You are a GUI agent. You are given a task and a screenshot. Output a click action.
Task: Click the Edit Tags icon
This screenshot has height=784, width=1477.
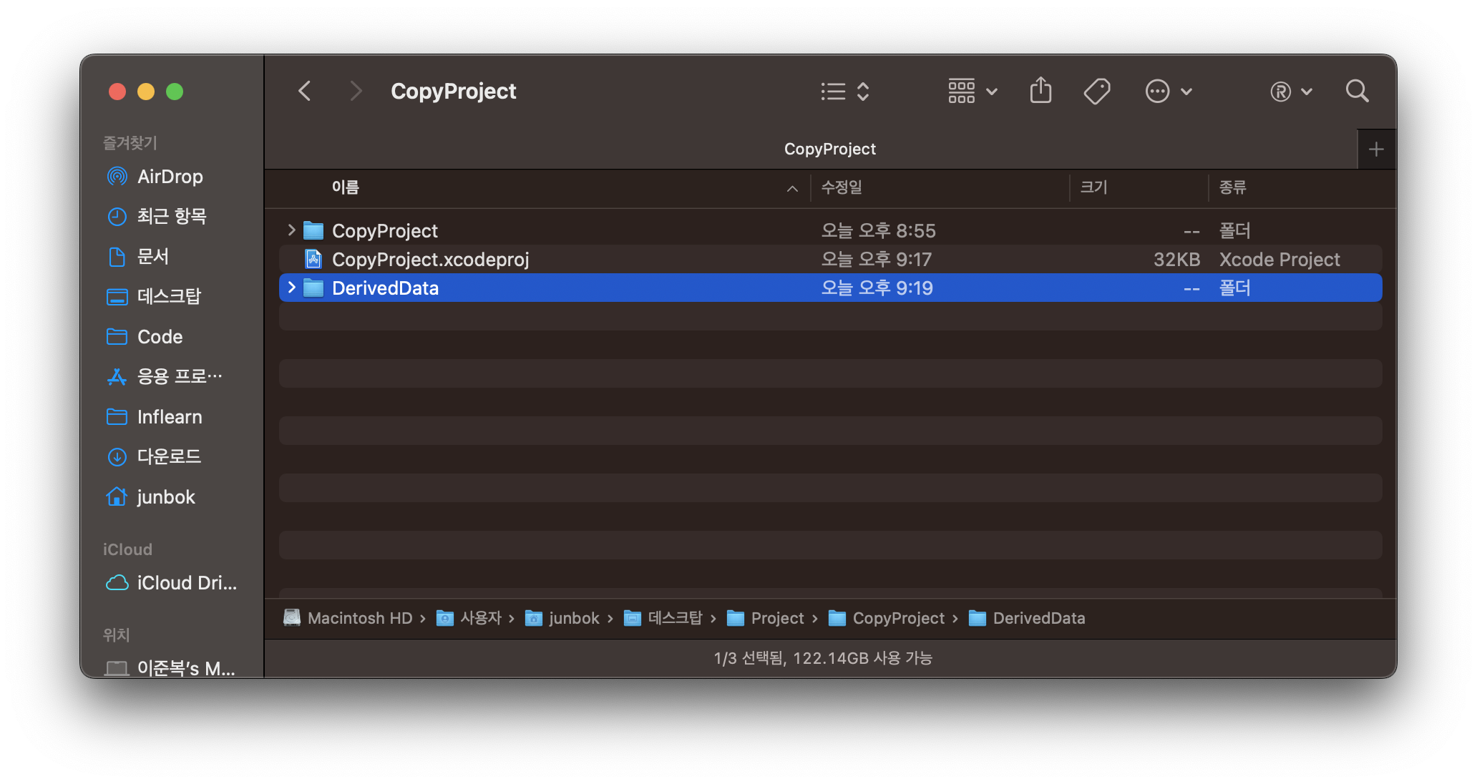[1096, 91]
